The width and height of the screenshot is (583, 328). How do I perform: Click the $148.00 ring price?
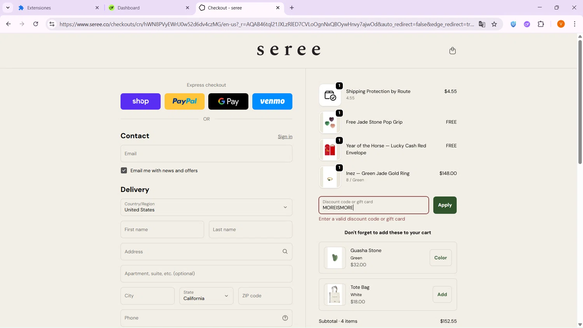tap(448, 173)
